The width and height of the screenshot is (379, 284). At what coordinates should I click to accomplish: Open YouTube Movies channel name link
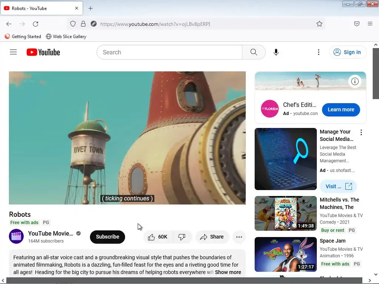[50, 234]
